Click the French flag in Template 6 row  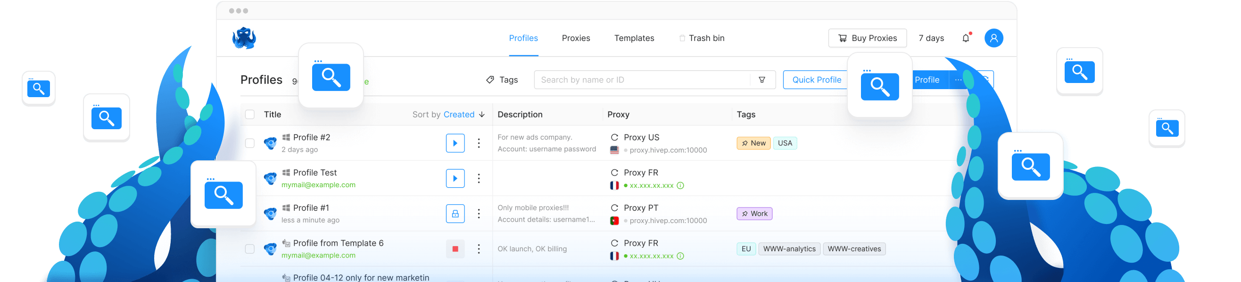(614, 256)
